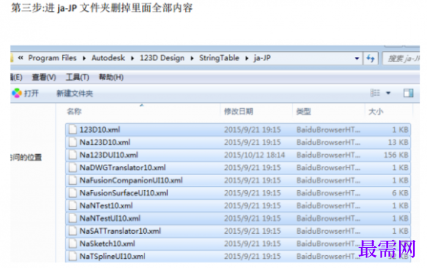Sort by the 名称 column header
Viewport: 427px width, 268px height.
pos(74,111)
